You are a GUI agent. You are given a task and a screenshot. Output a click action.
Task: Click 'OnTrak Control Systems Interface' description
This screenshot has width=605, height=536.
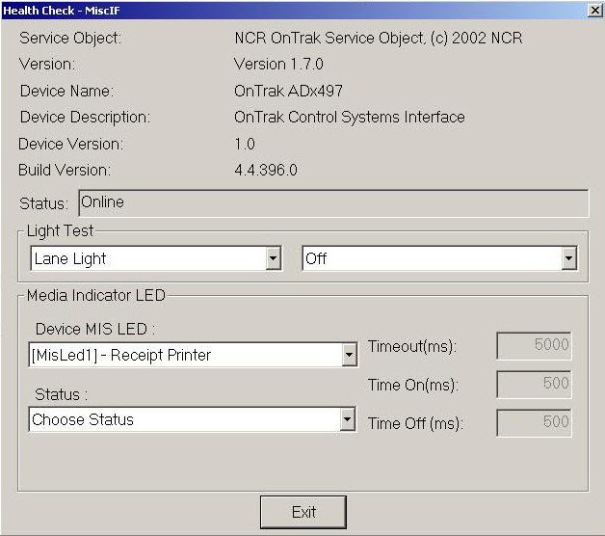(350, 117)
